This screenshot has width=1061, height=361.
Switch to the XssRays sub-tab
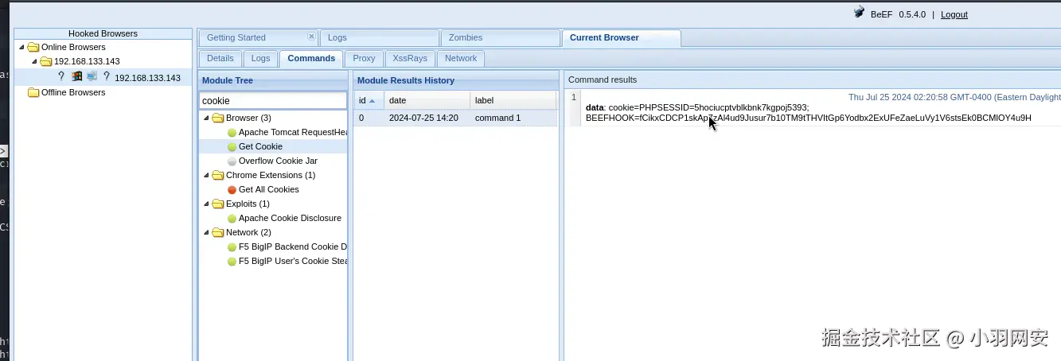pos(410,58)
